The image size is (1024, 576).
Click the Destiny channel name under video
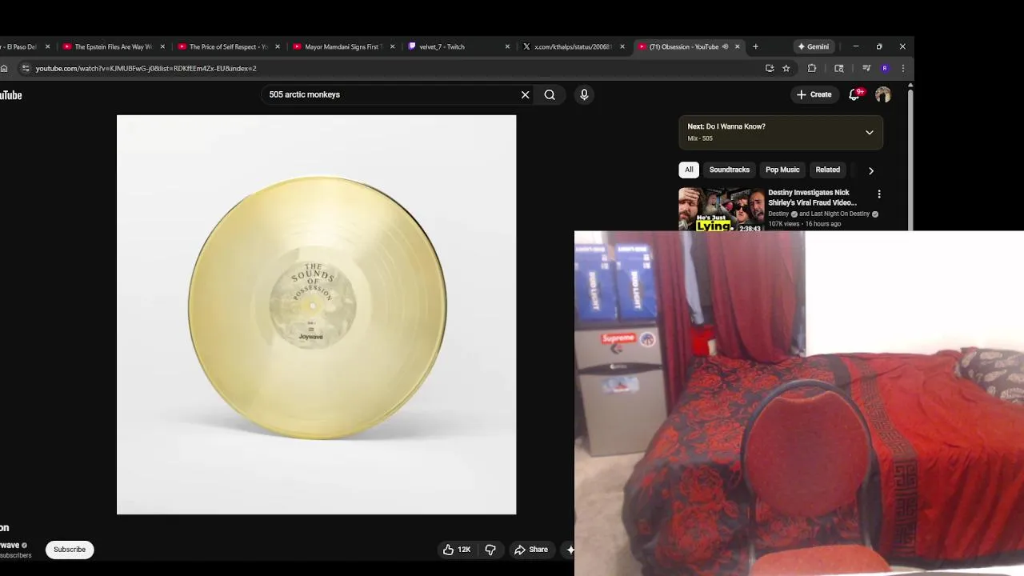coord(778,214)
